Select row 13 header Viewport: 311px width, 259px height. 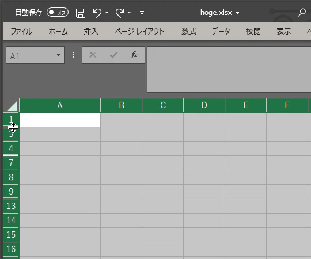click(11, 206)
